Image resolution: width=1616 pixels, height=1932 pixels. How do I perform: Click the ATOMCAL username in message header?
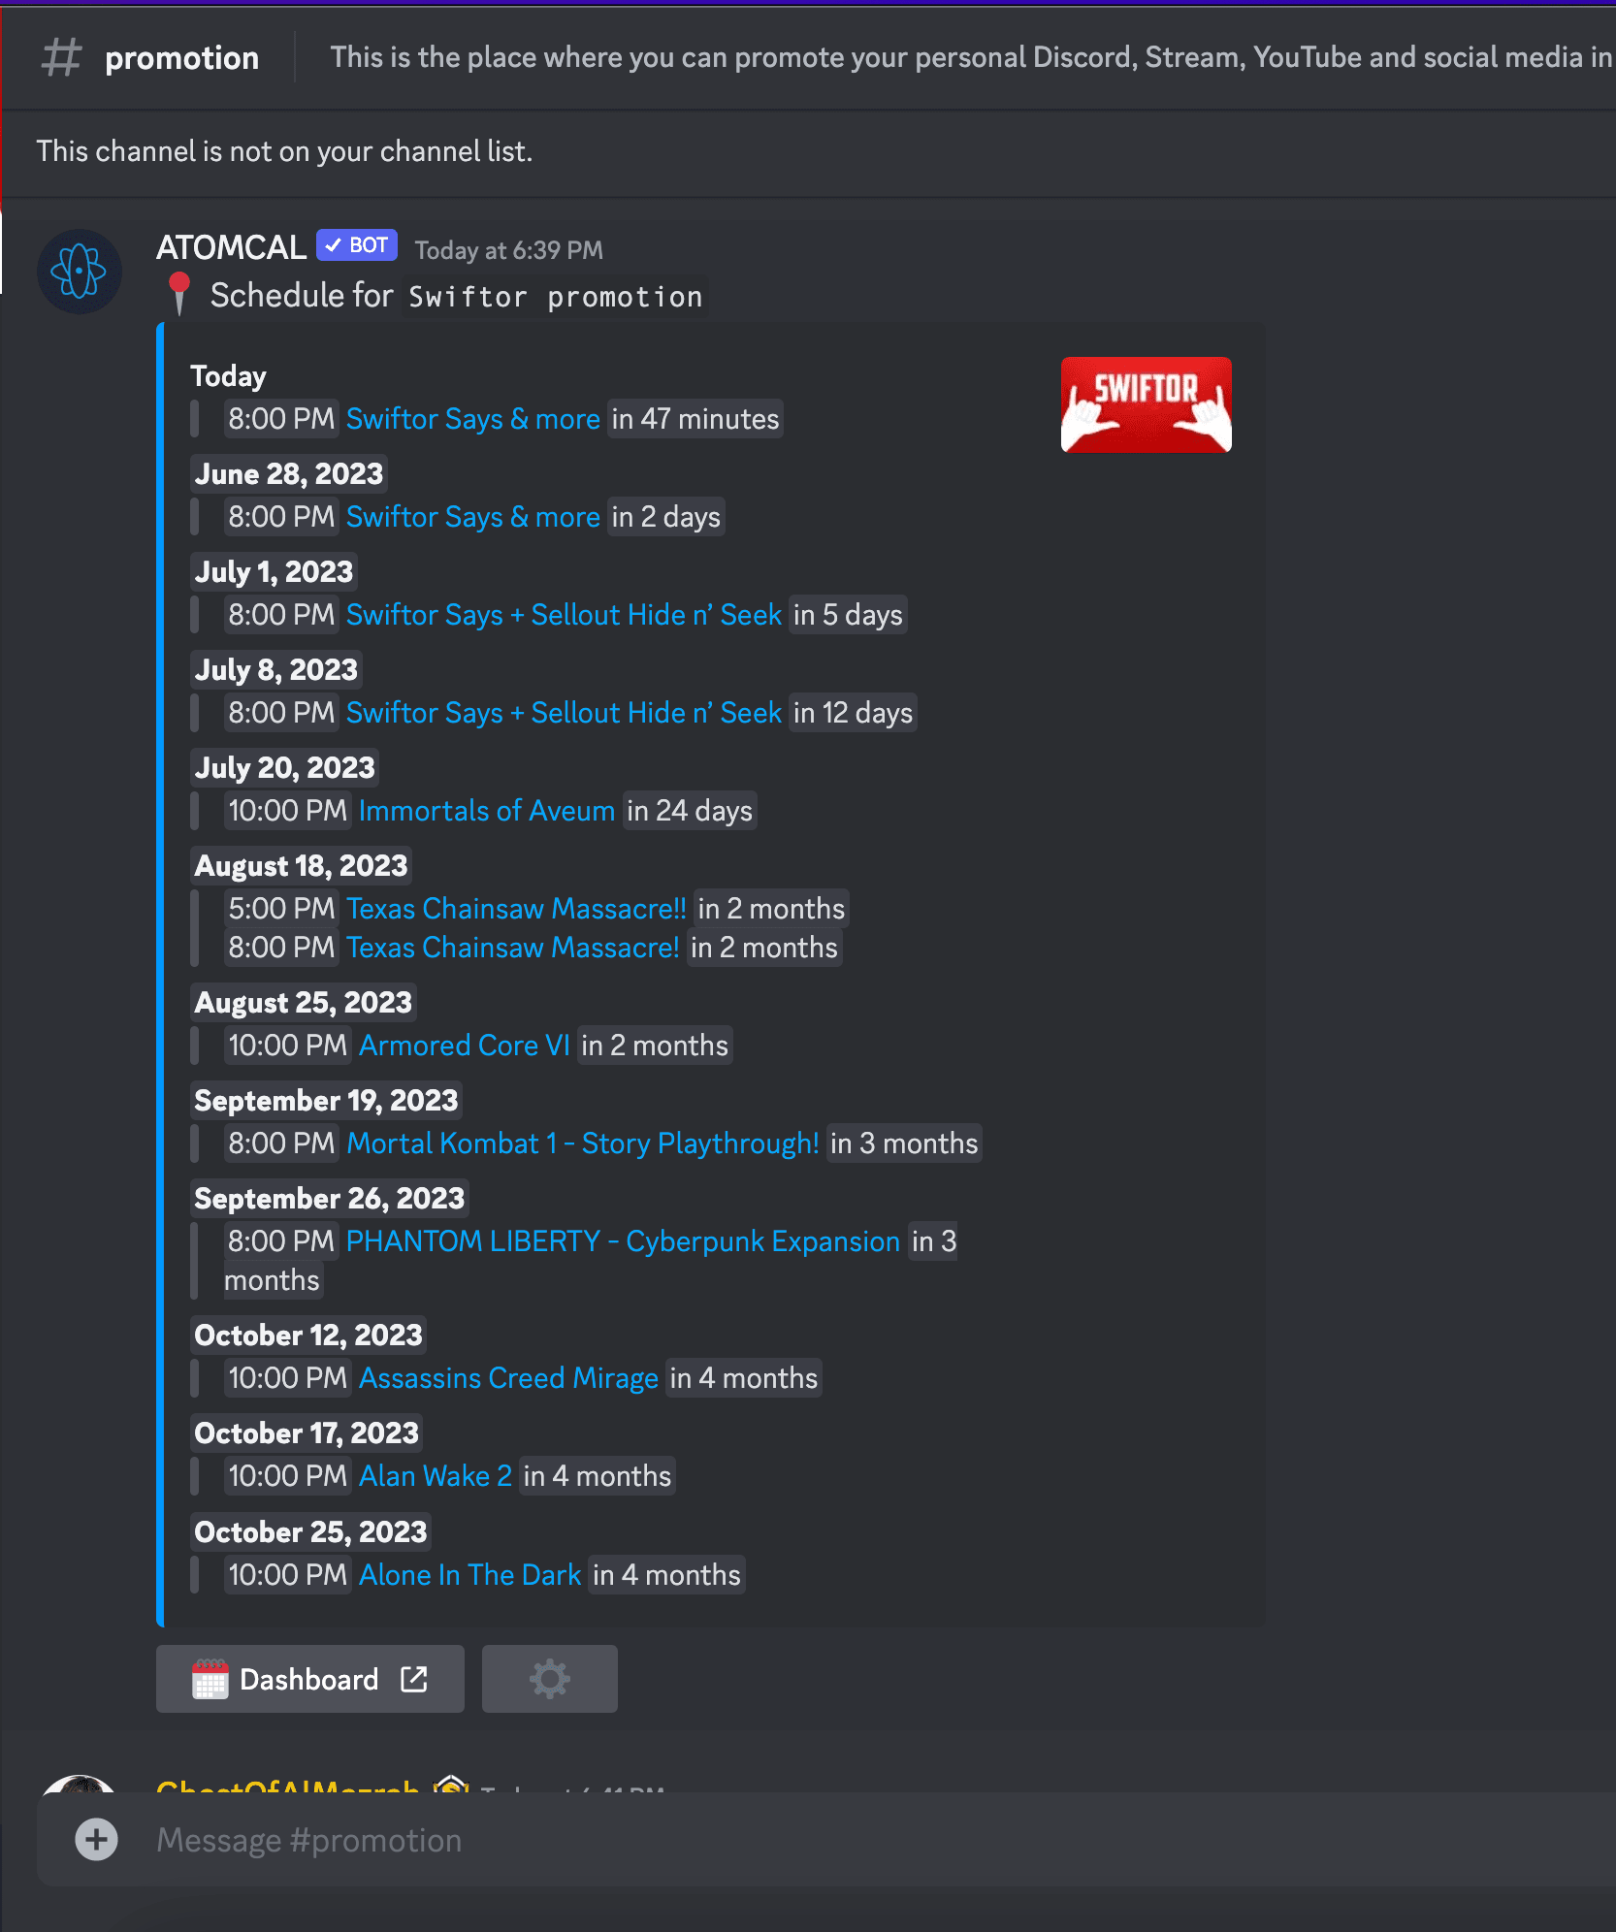[x=231, y=247]
